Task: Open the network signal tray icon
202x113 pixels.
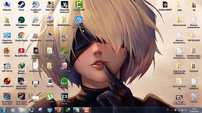Action: pyautogui.click(x=179, y=110)
